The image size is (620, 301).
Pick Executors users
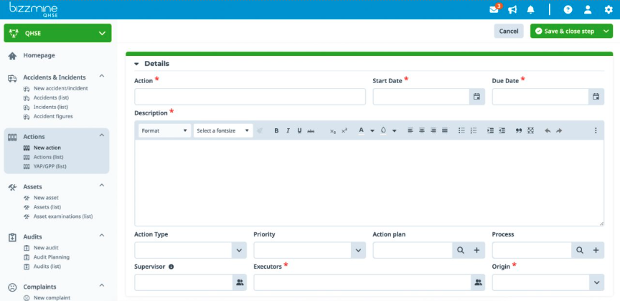pyautogui.click(x=478, y=282)
